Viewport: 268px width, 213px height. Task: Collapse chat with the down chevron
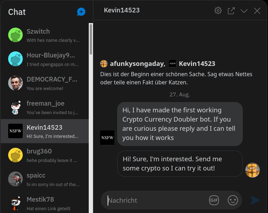pos(244,11)
